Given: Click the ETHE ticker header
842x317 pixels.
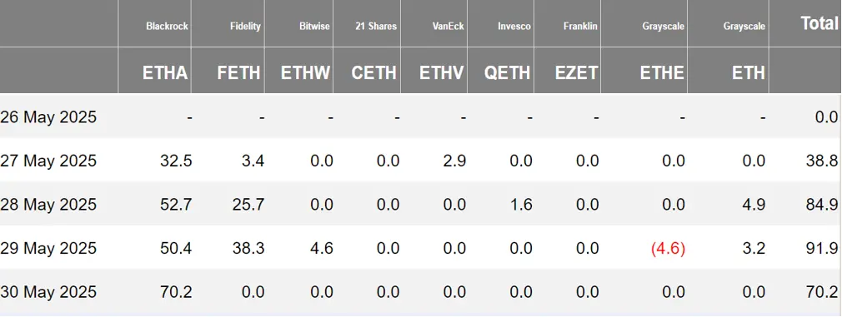Looking at the screenshot, I should tap(662, 73).
